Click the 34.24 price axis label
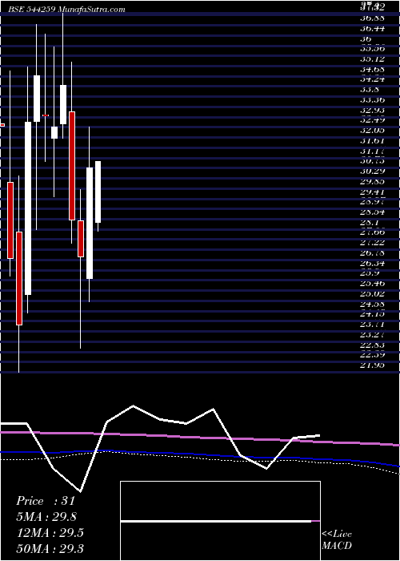Viewport: 400px width, 561px height. tap(373, 79)
